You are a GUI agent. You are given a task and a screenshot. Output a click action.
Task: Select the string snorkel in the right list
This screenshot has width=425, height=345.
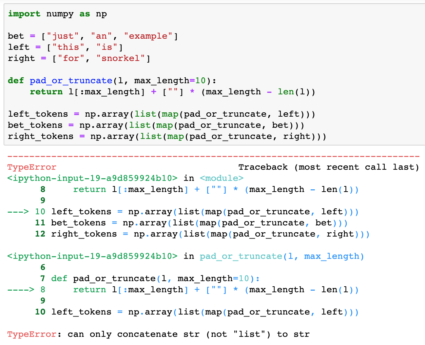[x=121, y=58]
